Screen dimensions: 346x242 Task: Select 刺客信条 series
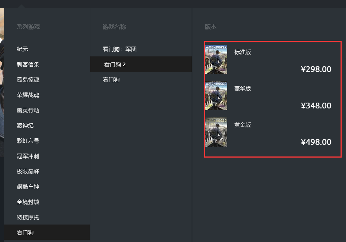pos(28,64)
